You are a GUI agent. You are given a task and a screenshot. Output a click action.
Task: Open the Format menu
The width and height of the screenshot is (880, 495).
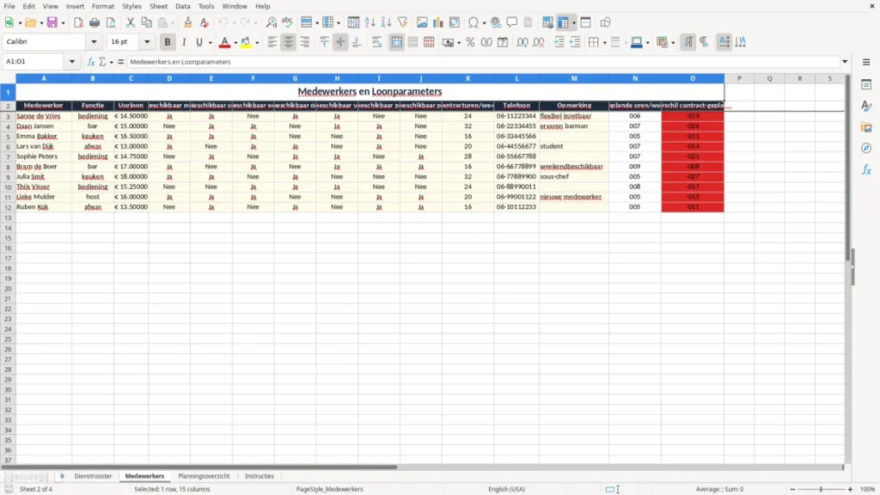pyautogui.click(x=103, y=6)
